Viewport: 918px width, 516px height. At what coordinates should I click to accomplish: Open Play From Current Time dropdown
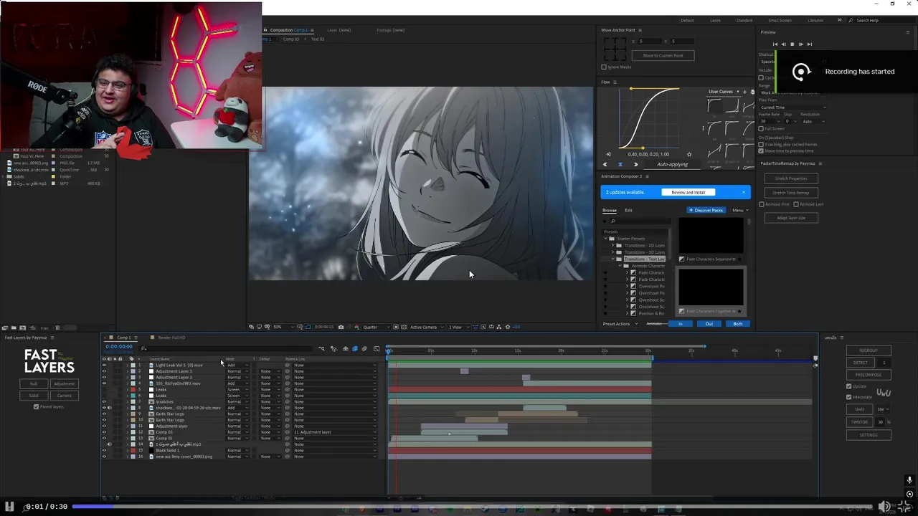point(792,107)
